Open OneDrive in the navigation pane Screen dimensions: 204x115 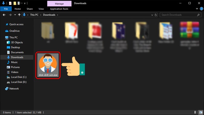pos(15,31)
